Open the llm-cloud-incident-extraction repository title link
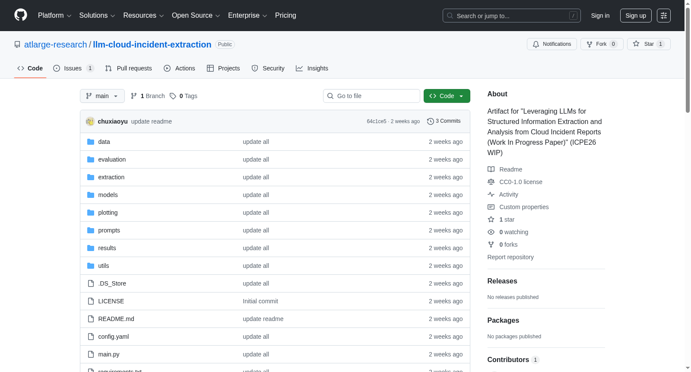691x372 pixels. 152,45
